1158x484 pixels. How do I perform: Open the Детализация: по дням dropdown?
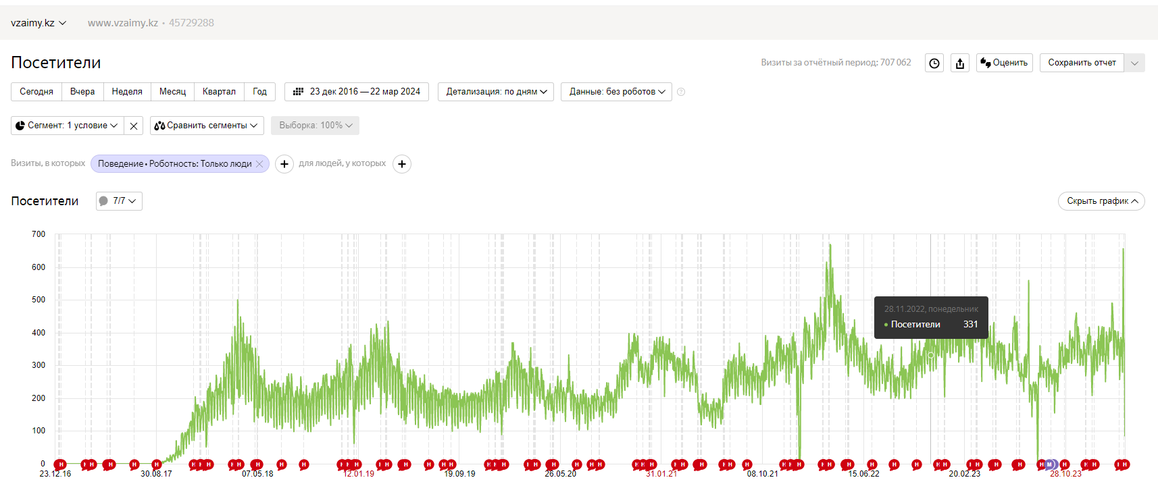pos(496,92)
